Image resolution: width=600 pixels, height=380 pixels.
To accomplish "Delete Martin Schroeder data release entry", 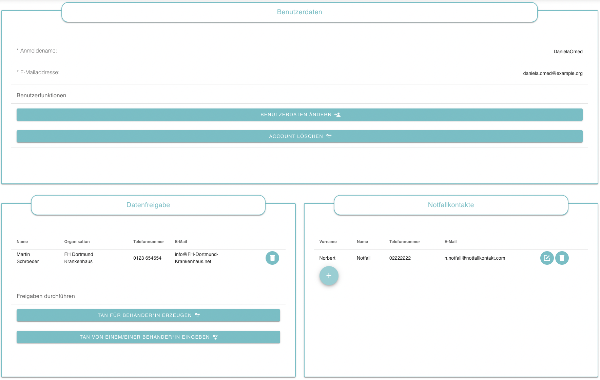I will pyautogui.click(x=272, y=258).
